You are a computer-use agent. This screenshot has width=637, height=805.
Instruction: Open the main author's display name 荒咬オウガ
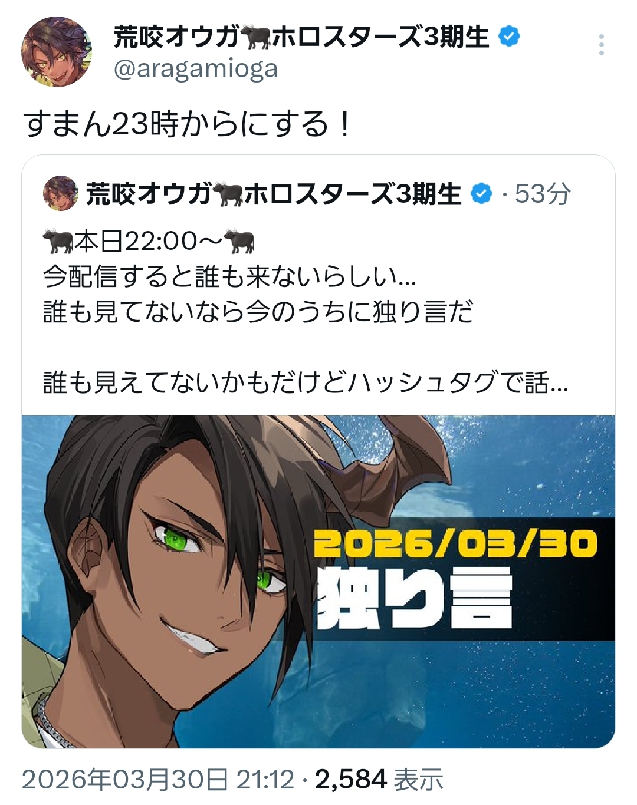point(176,38)
